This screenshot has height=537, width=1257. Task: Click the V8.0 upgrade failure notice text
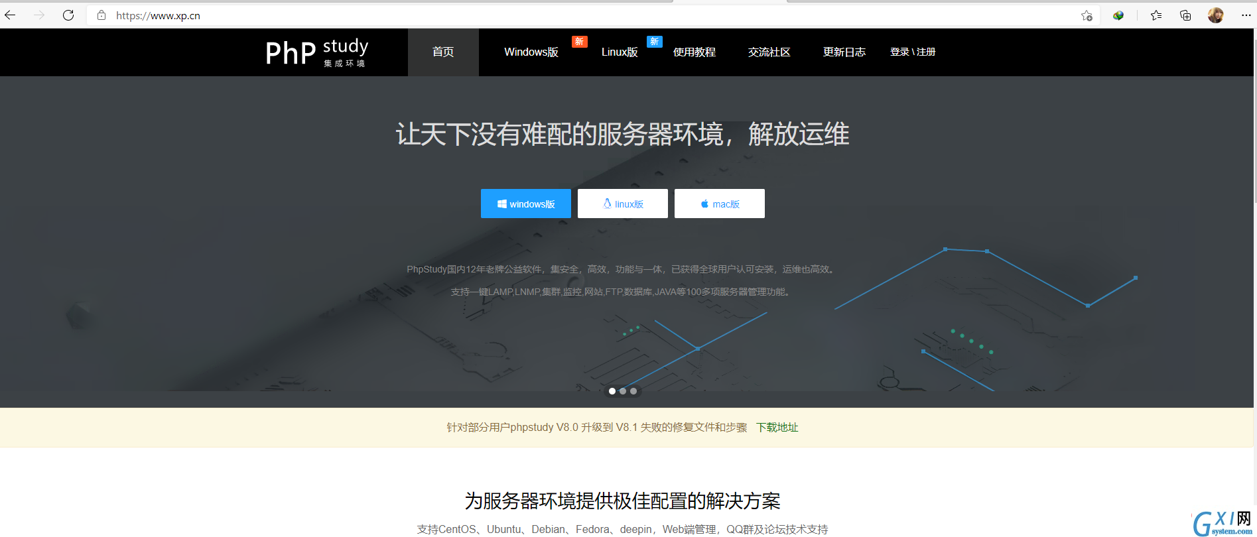(x=597, y=428)
